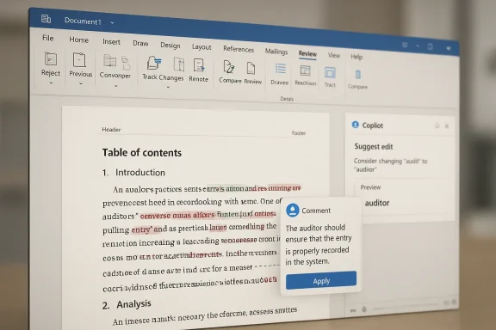Viewport: 496px width, 330px height.
Task: Click the Compare pencil-document icon
Action: click(x=229, y=67)
